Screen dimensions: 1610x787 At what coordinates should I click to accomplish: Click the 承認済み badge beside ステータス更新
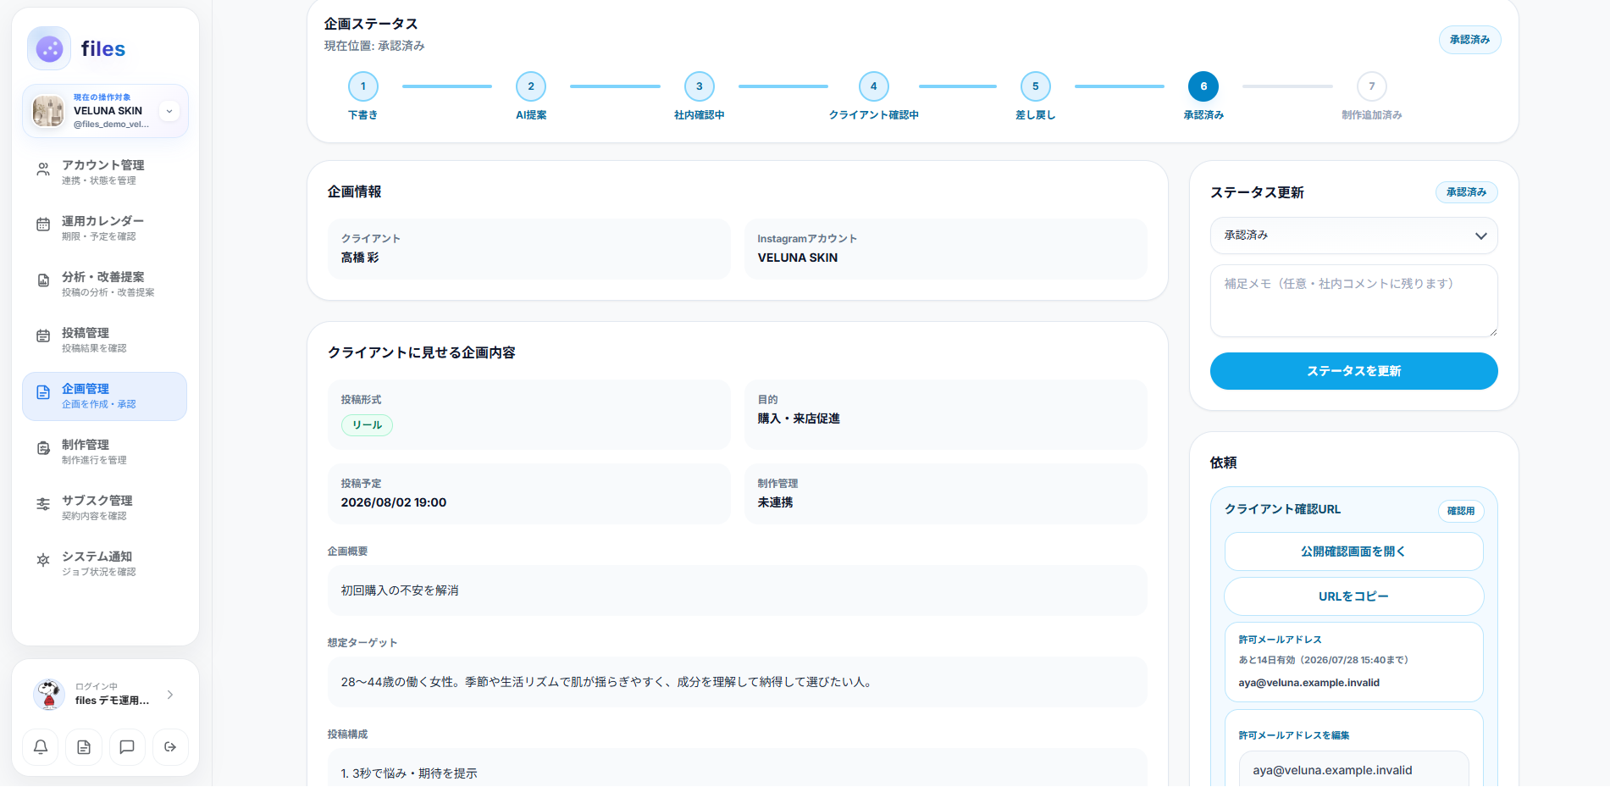pos(1467,192)
